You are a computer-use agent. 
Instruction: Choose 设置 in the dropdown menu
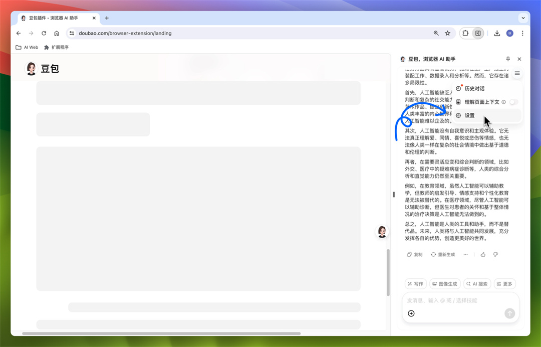point(469,115)
